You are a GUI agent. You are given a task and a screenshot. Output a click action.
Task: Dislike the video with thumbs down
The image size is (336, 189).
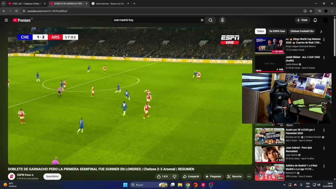click(x=175, y=176)
